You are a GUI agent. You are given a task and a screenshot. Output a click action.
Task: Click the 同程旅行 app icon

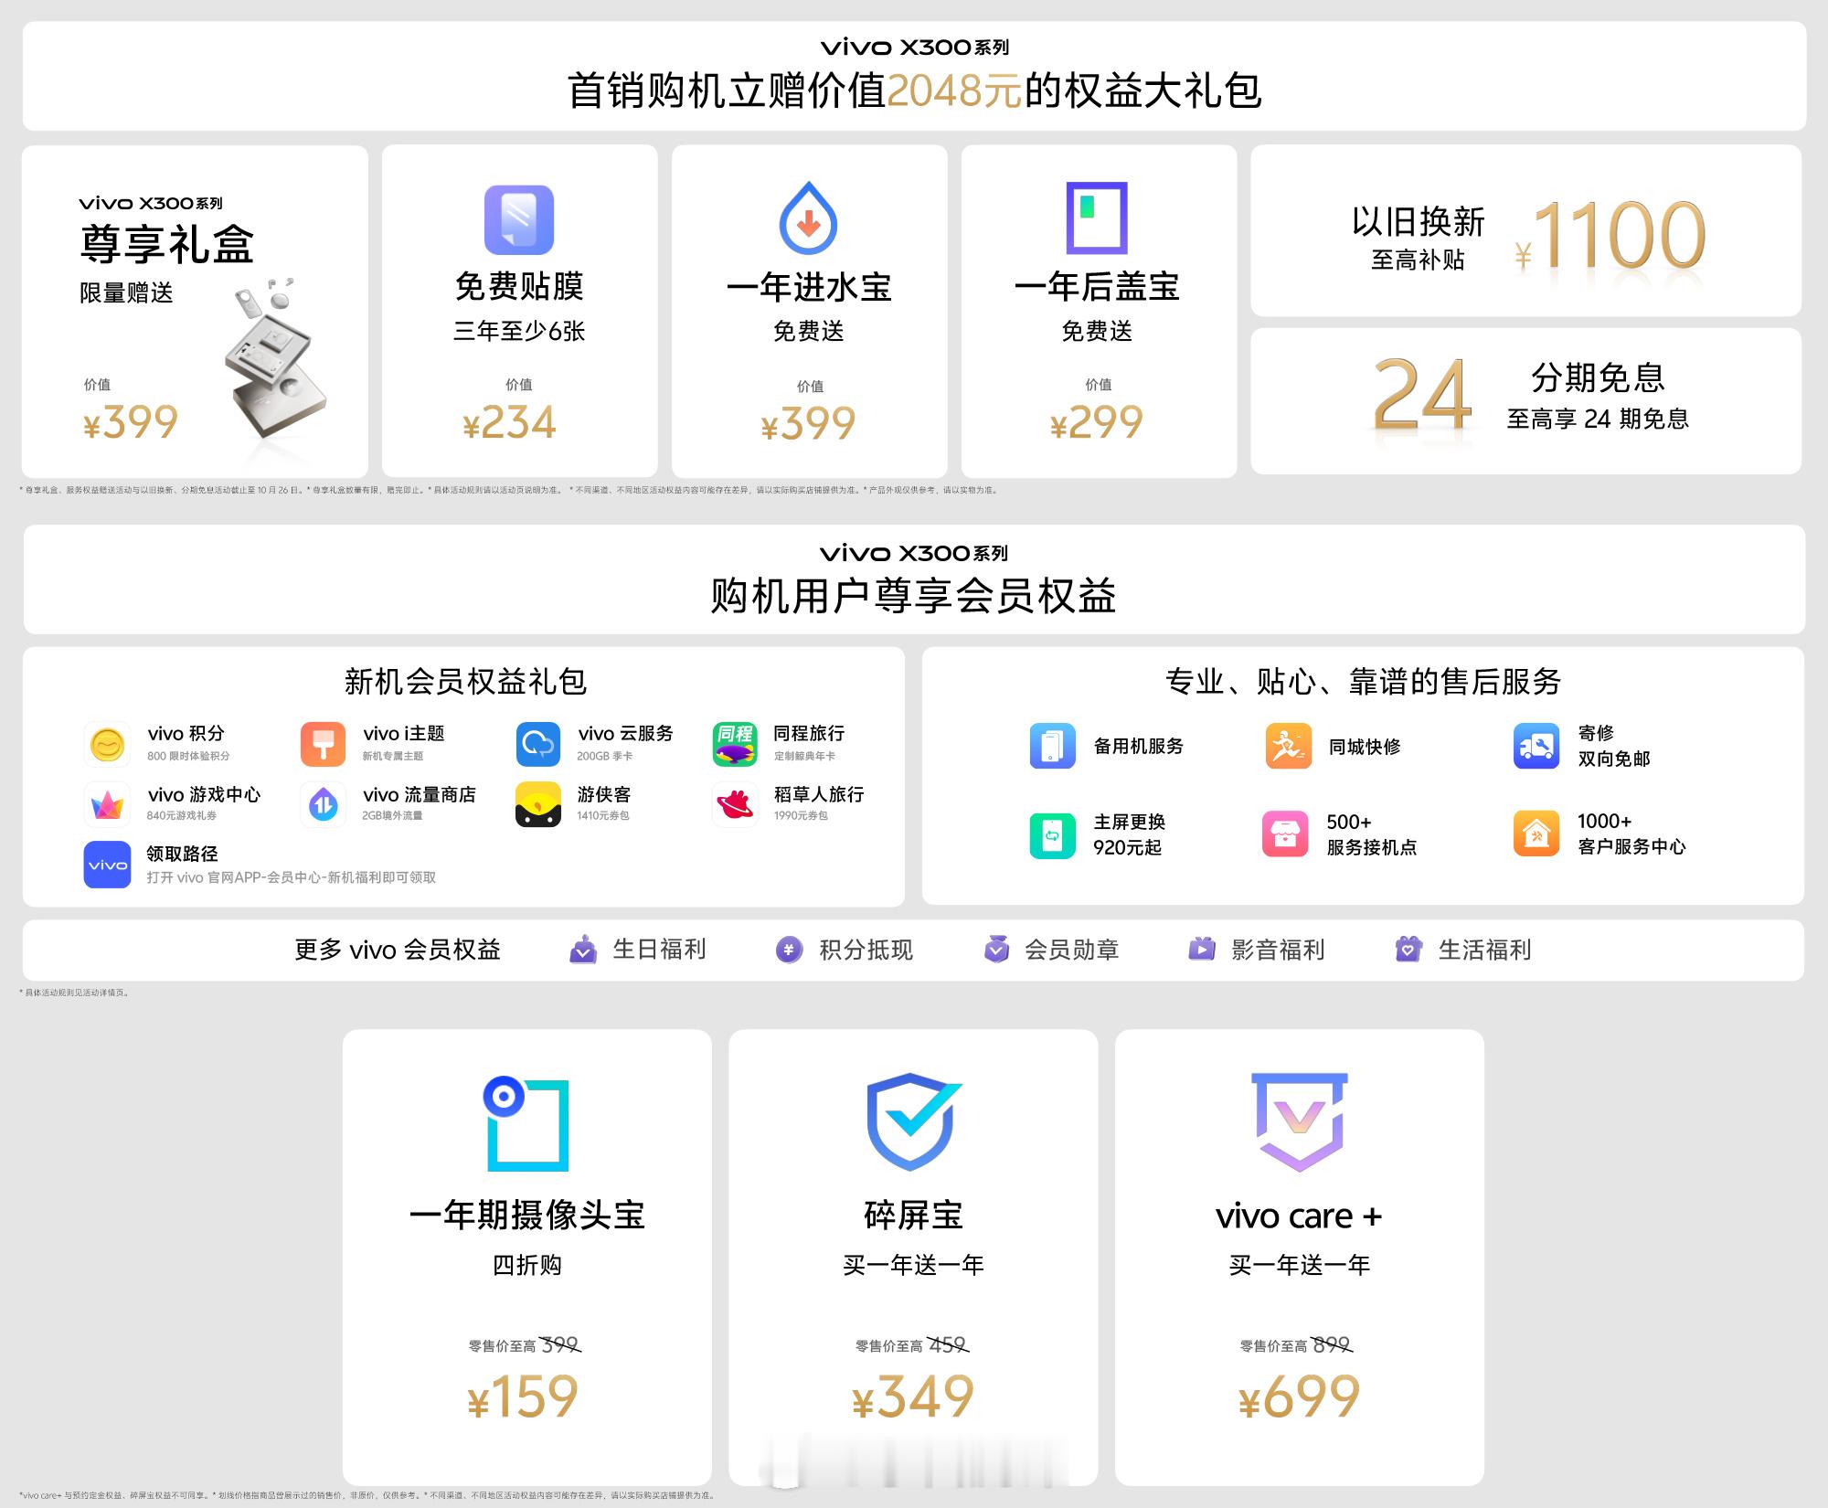point(735,744)
